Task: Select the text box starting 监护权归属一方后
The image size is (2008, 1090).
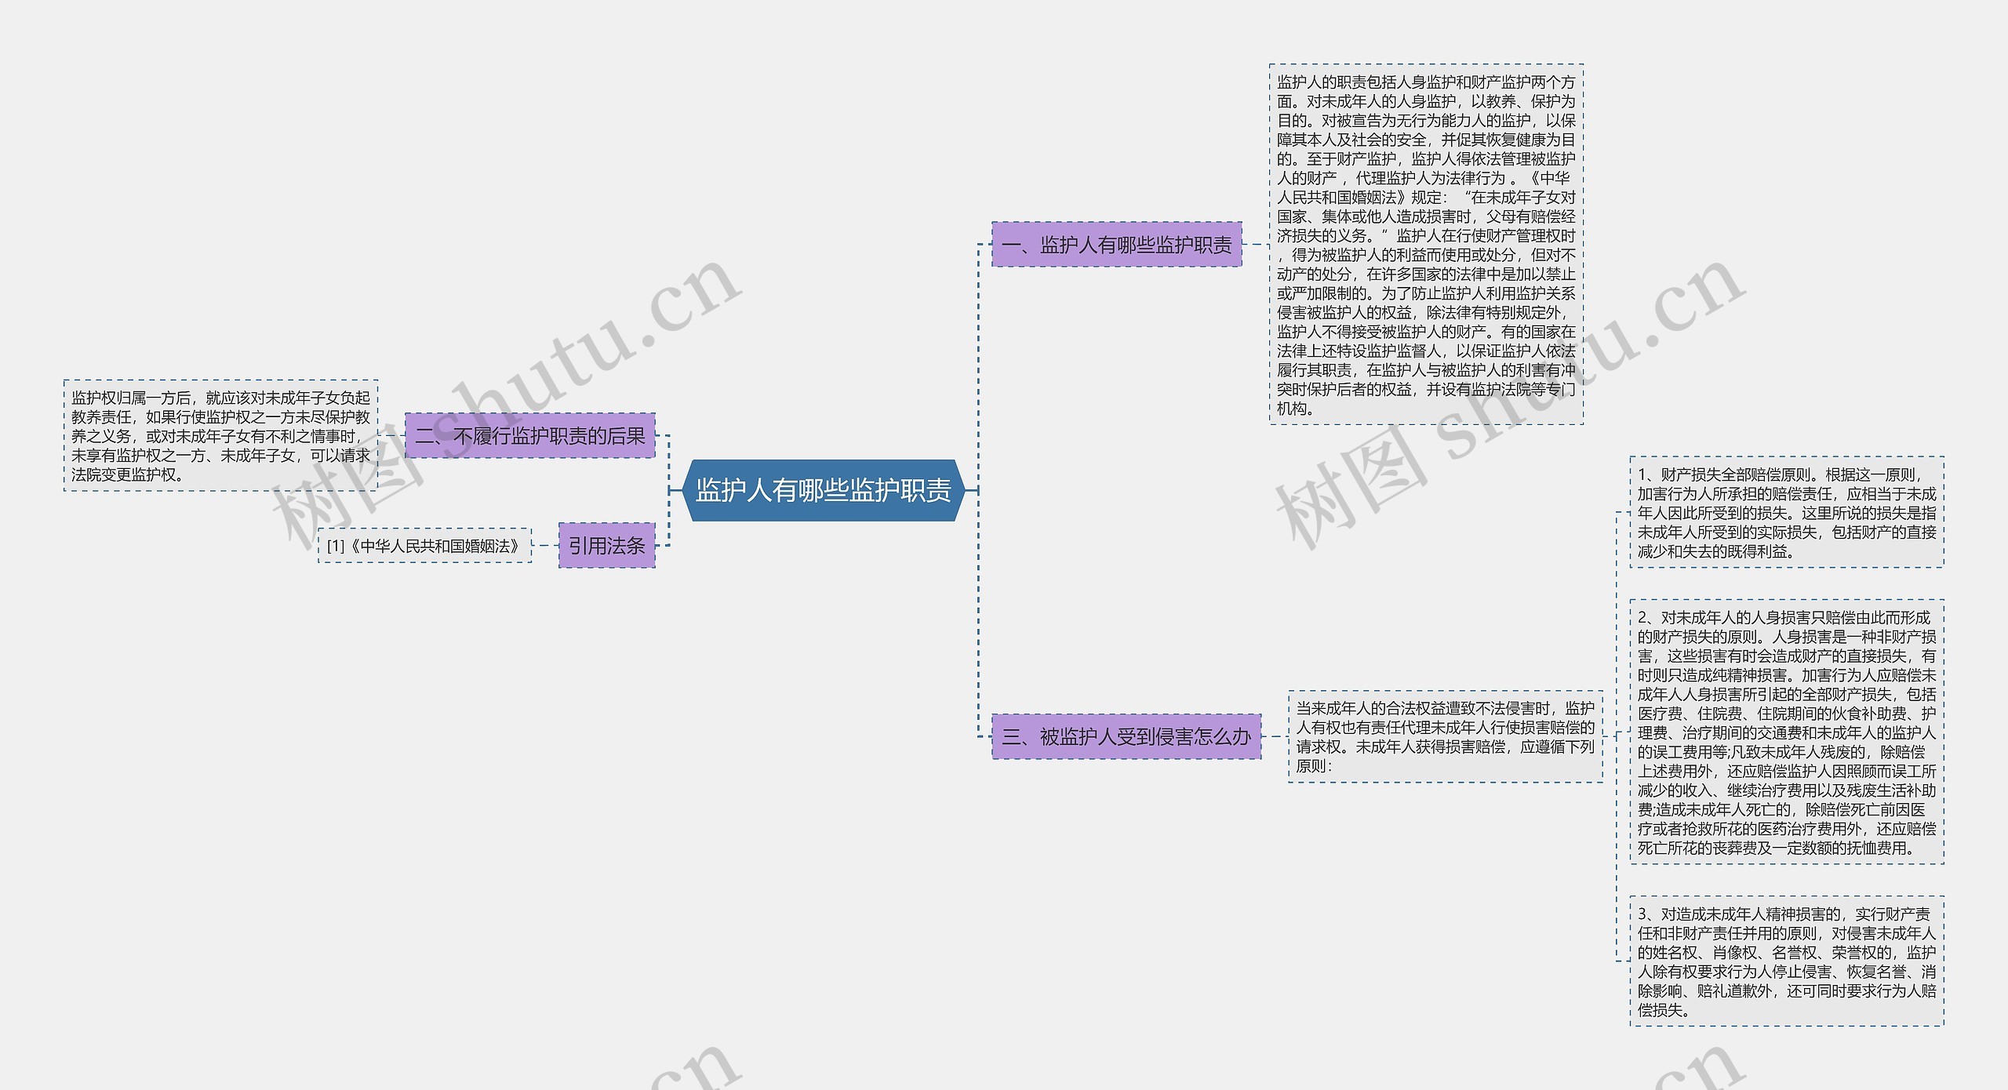Action: (x=220, y=436)
